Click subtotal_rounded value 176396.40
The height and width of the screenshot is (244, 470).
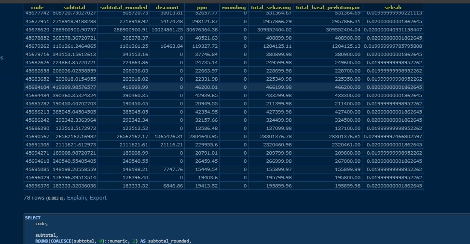tap(124, 177)
